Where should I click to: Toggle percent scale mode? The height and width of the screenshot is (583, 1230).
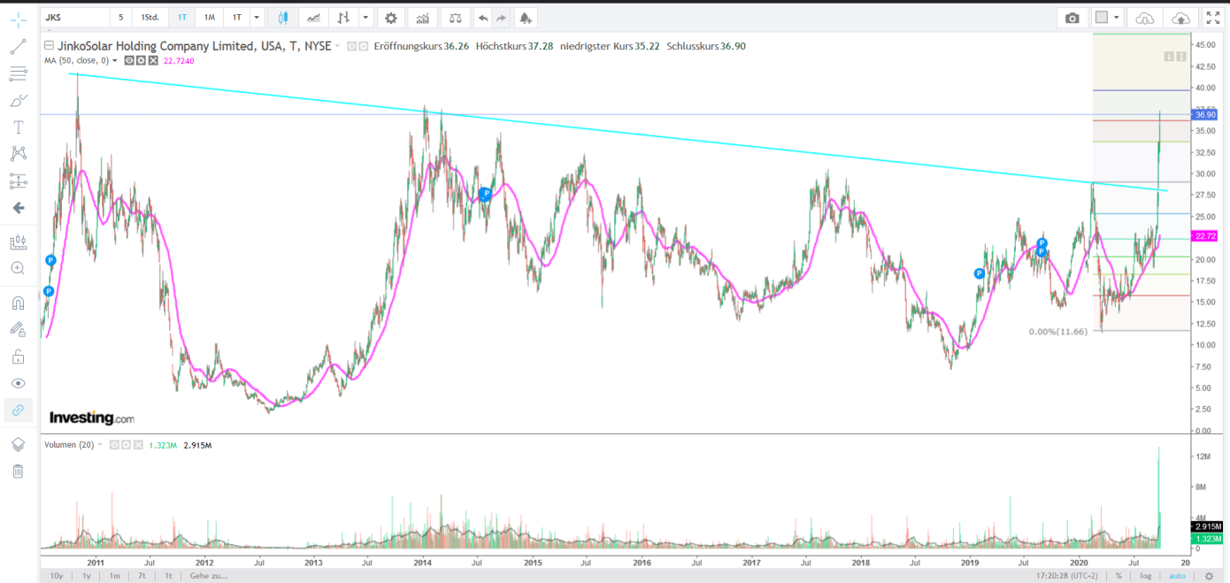pos(1119,575)
